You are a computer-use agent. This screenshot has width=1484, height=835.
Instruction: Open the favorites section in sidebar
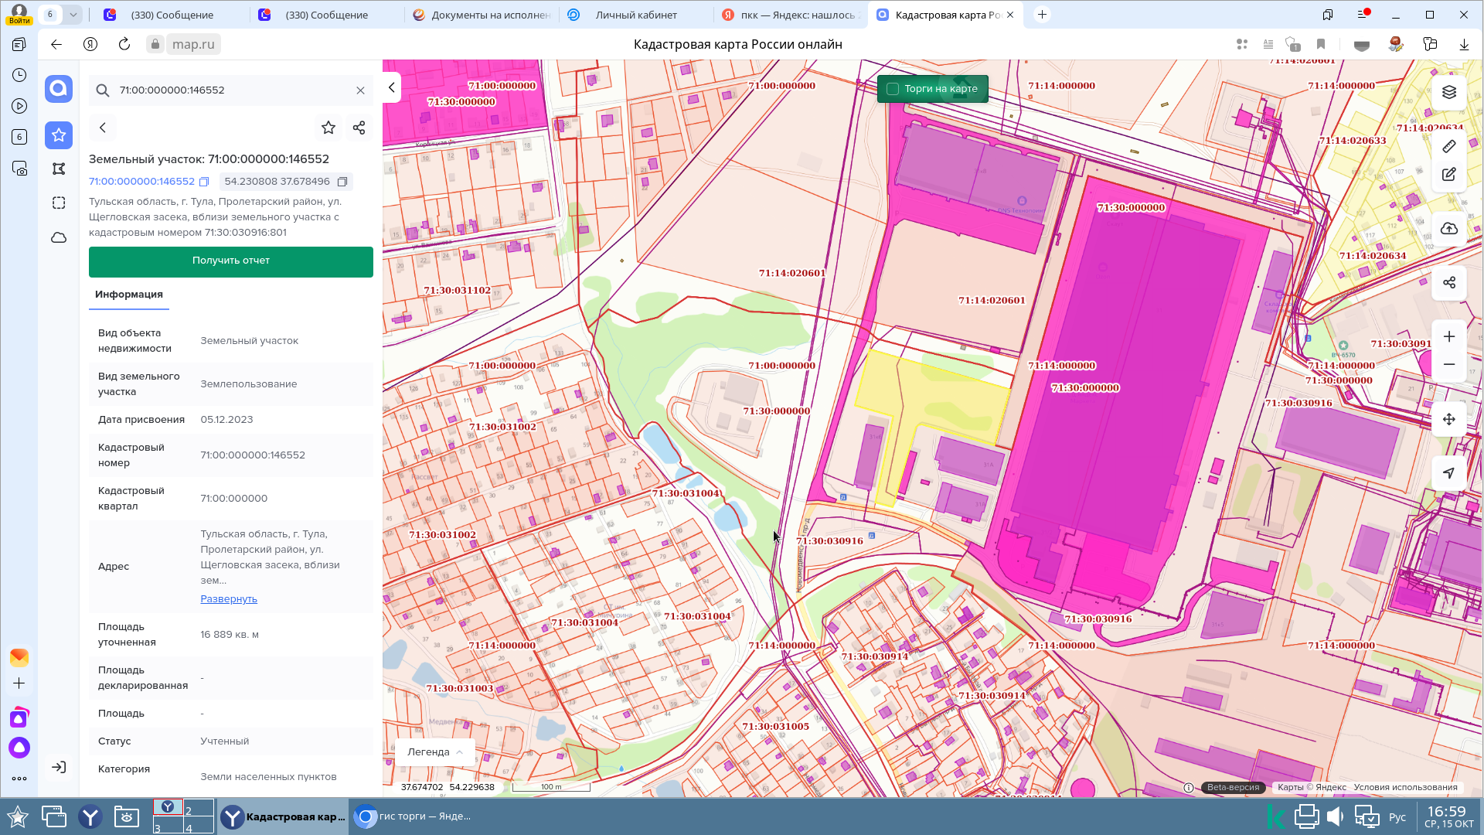[59, 135]
